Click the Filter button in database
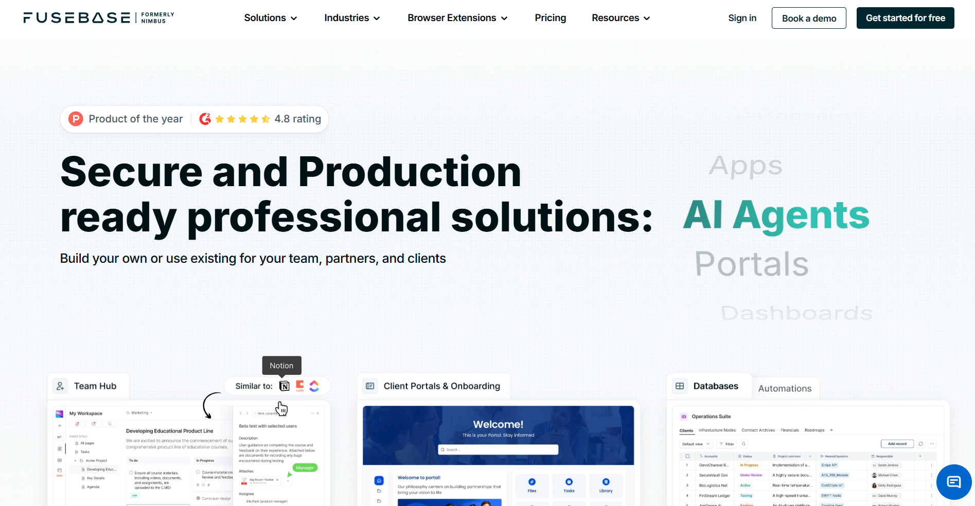This screenshot has height=506, width=975. [x=726, y=444]
